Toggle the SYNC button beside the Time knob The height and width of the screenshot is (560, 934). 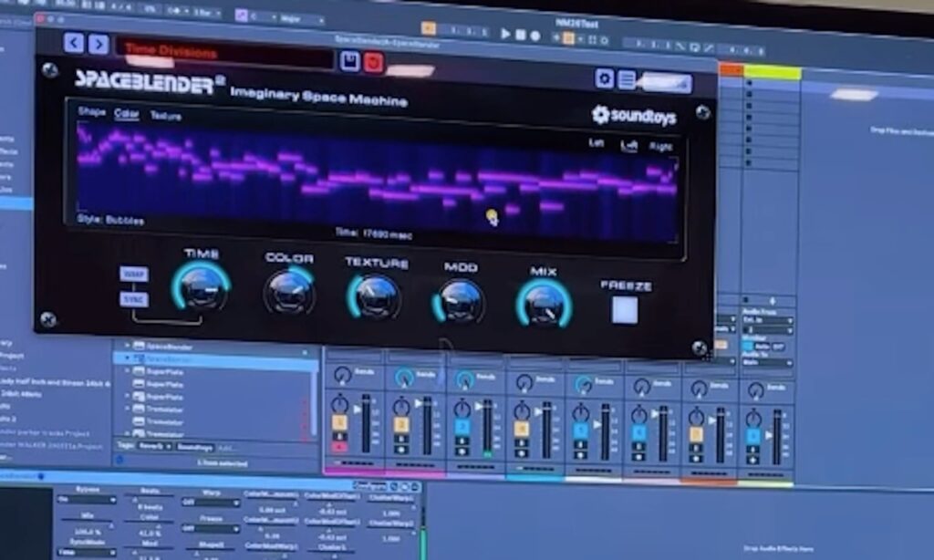[x=132, y=299]
